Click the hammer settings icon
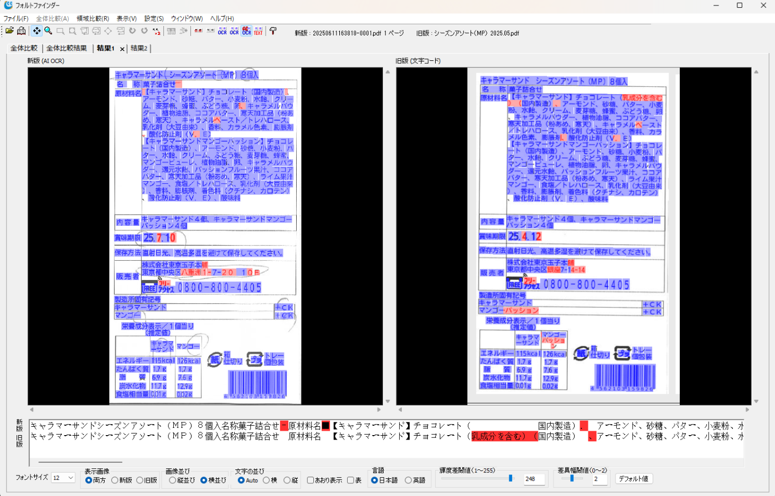Viewport: 775px width, 496px height. tap(273, 31)
